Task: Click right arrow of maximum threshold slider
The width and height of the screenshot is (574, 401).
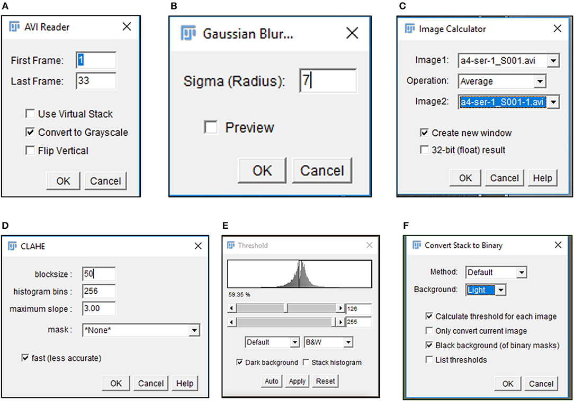Action: pyautogui.click(x=340, y=322)
